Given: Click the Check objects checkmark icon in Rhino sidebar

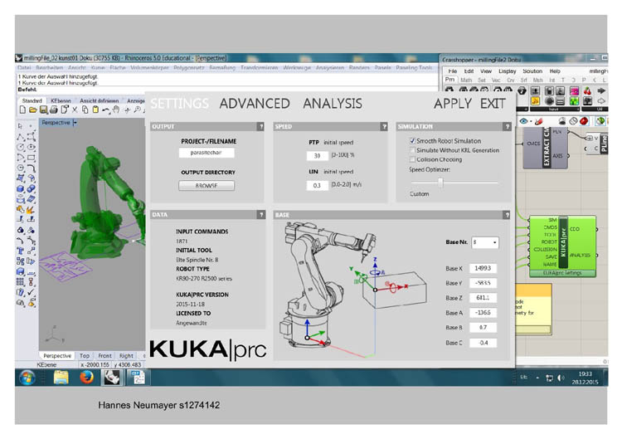Looking at the screenshot, I should [31, 293].
